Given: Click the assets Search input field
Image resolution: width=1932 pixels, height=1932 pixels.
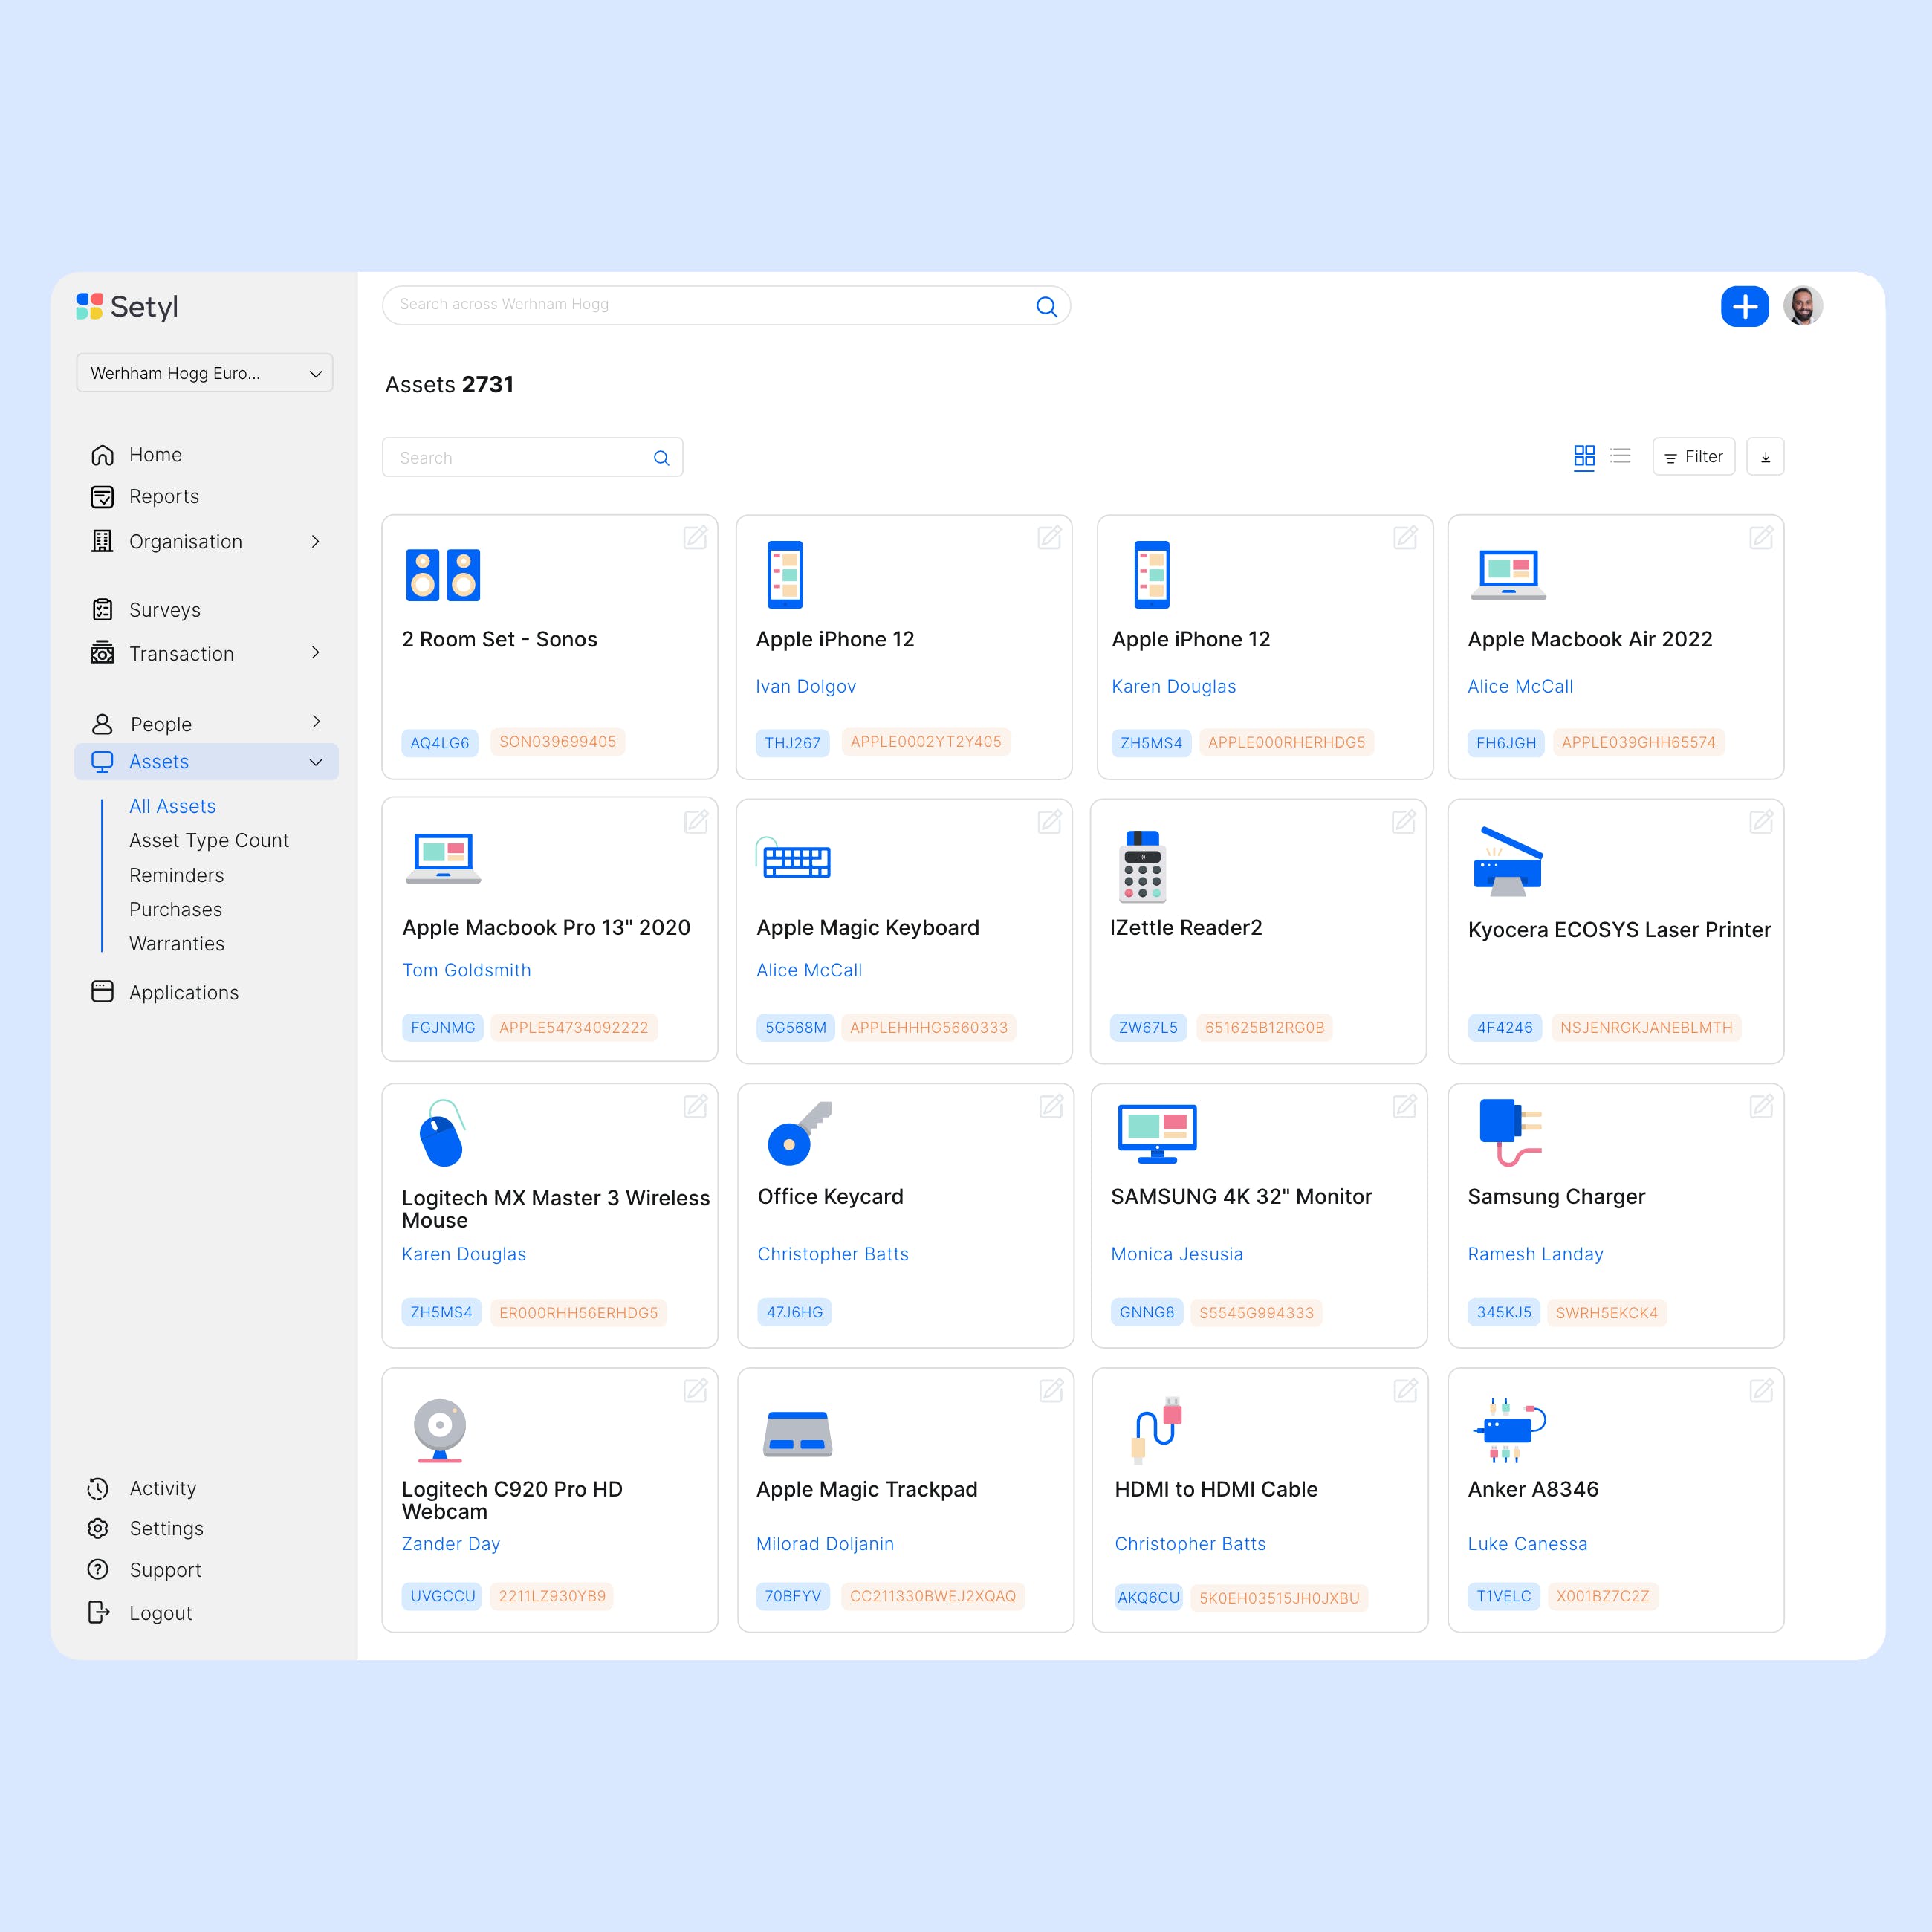Looking at the screenshot, I should pyautogui.click(x=520, y=458).
